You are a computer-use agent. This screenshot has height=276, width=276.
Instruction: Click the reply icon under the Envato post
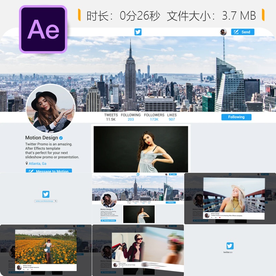[24, 270]
